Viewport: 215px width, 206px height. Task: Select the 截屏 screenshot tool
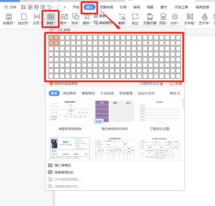[x=122, y=17]
